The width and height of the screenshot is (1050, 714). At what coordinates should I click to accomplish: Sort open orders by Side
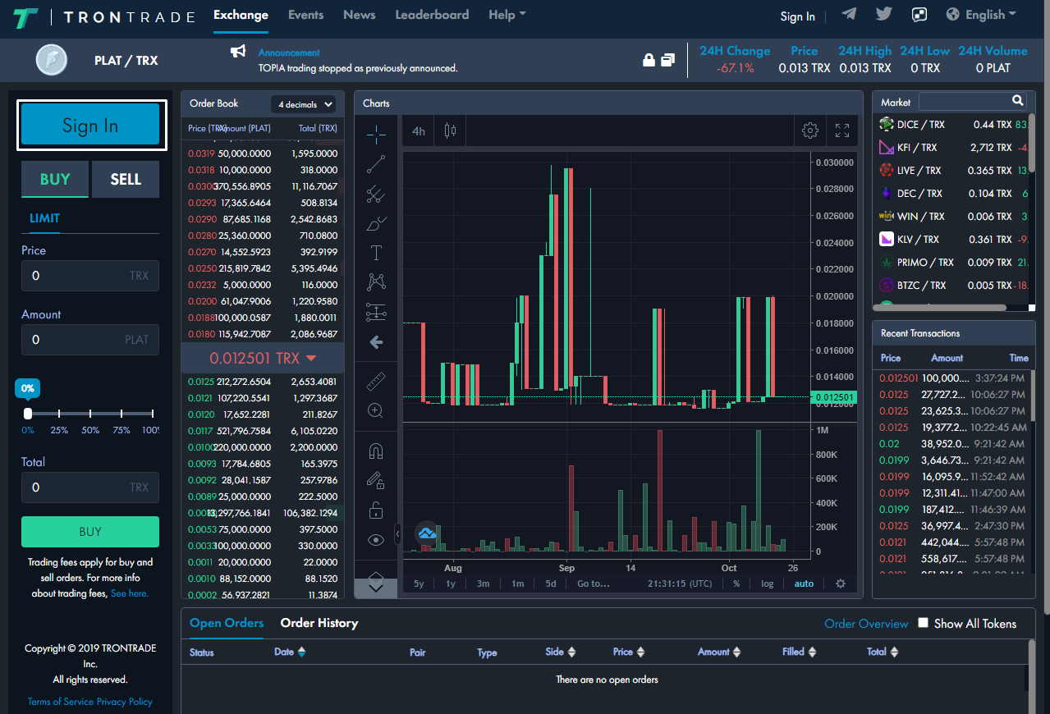[561, 652]
